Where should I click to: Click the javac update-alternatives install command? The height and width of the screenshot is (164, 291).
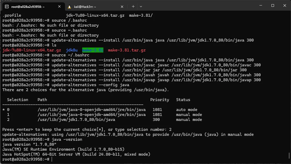(x=156, y=65)
